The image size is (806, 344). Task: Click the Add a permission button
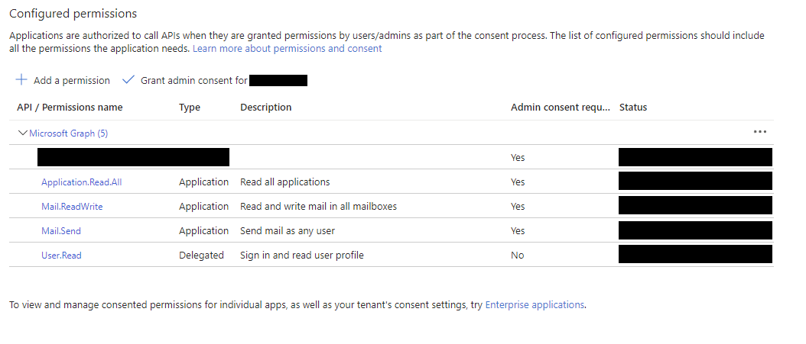[72, 81]
